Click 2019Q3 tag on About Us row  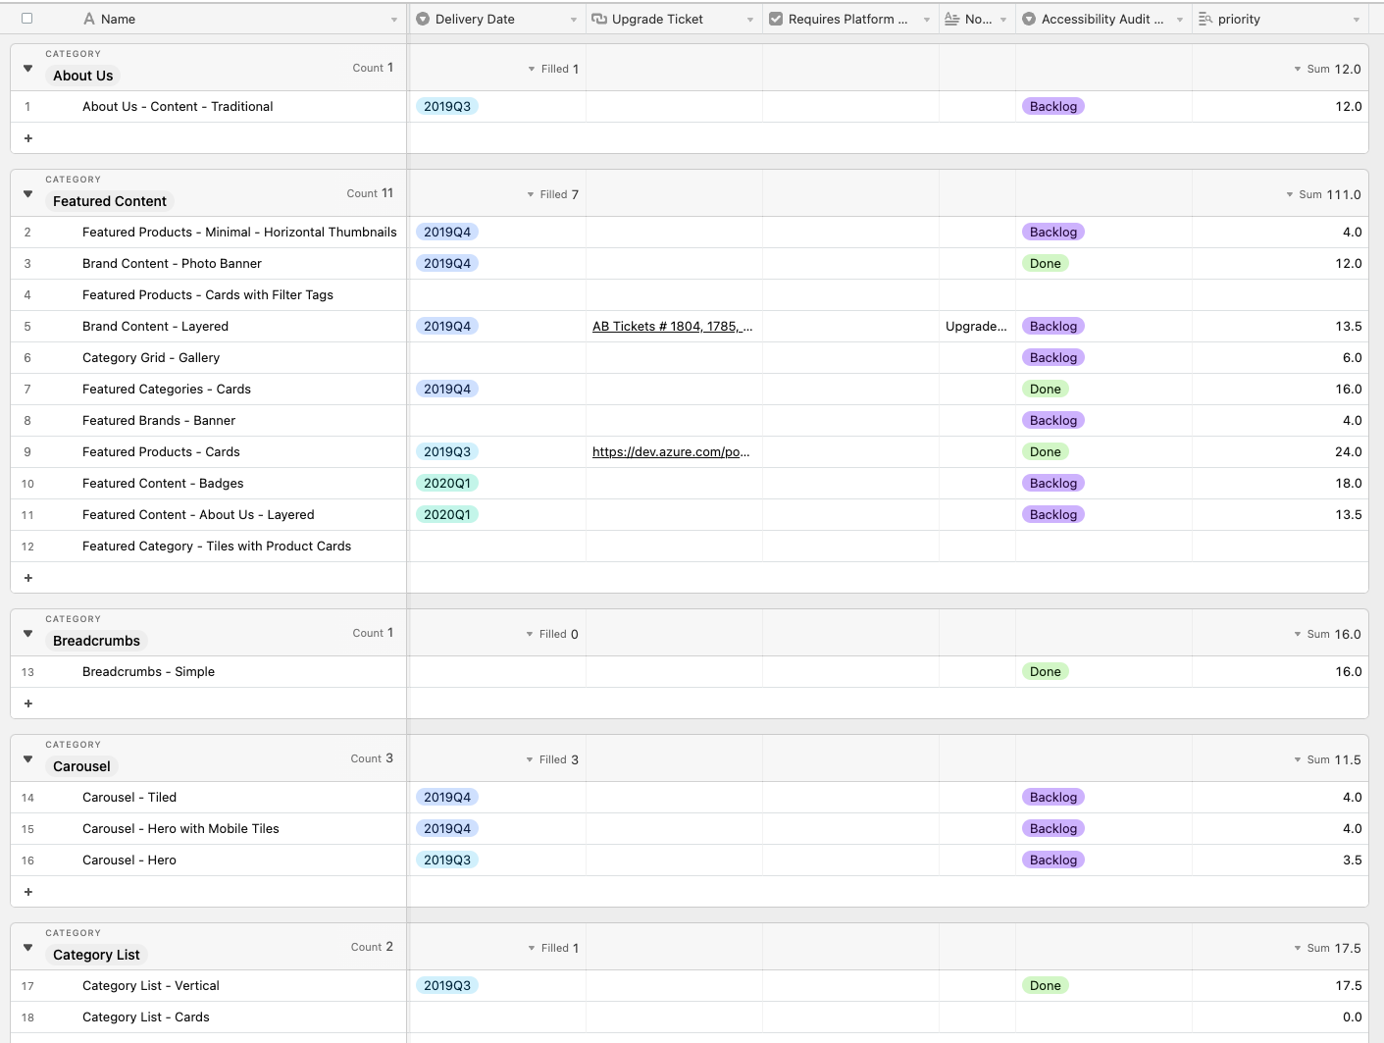447,107
